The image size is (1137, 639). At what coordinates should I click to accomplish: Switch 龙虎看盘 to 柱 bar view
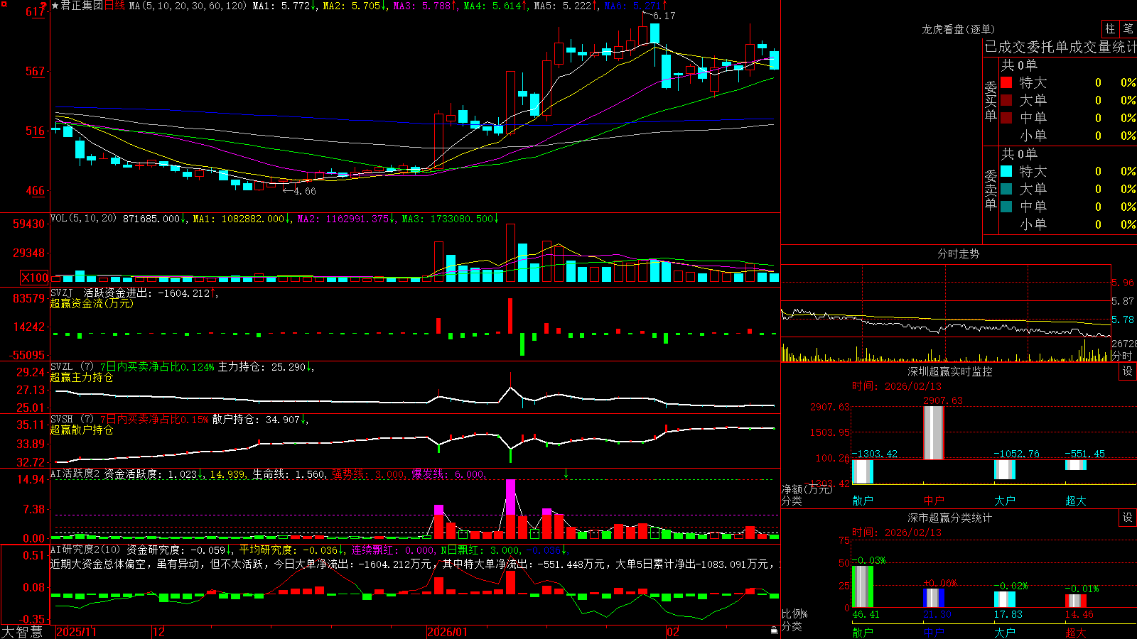click(1110, 29)
